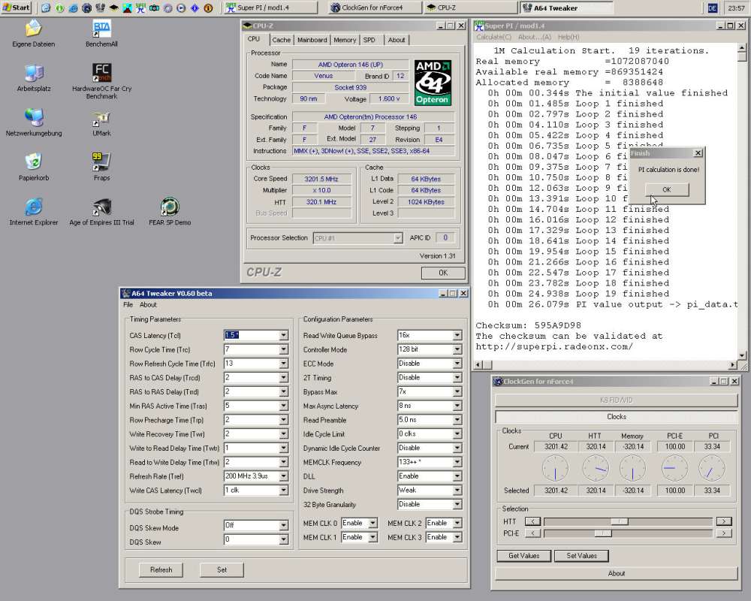Switch to Super PI / mod1.4 taskbar button
The width and height of the screenshot is (751, 601).
pos(270,8)
